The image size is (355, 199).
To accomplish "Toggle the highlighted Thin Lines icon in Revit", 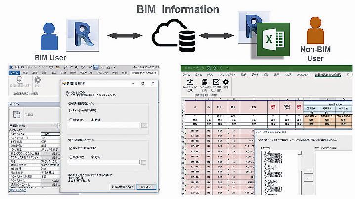I will [x=96, y=67].
